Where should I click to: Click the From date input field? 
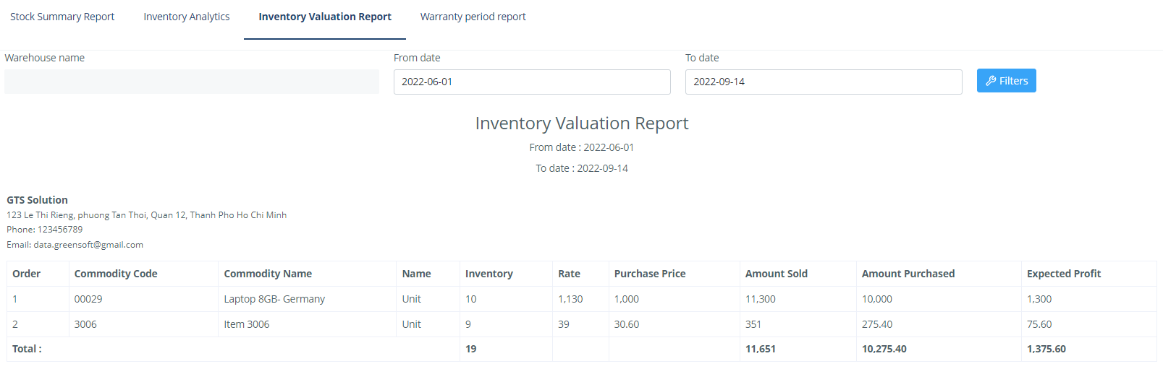[532, 82]
